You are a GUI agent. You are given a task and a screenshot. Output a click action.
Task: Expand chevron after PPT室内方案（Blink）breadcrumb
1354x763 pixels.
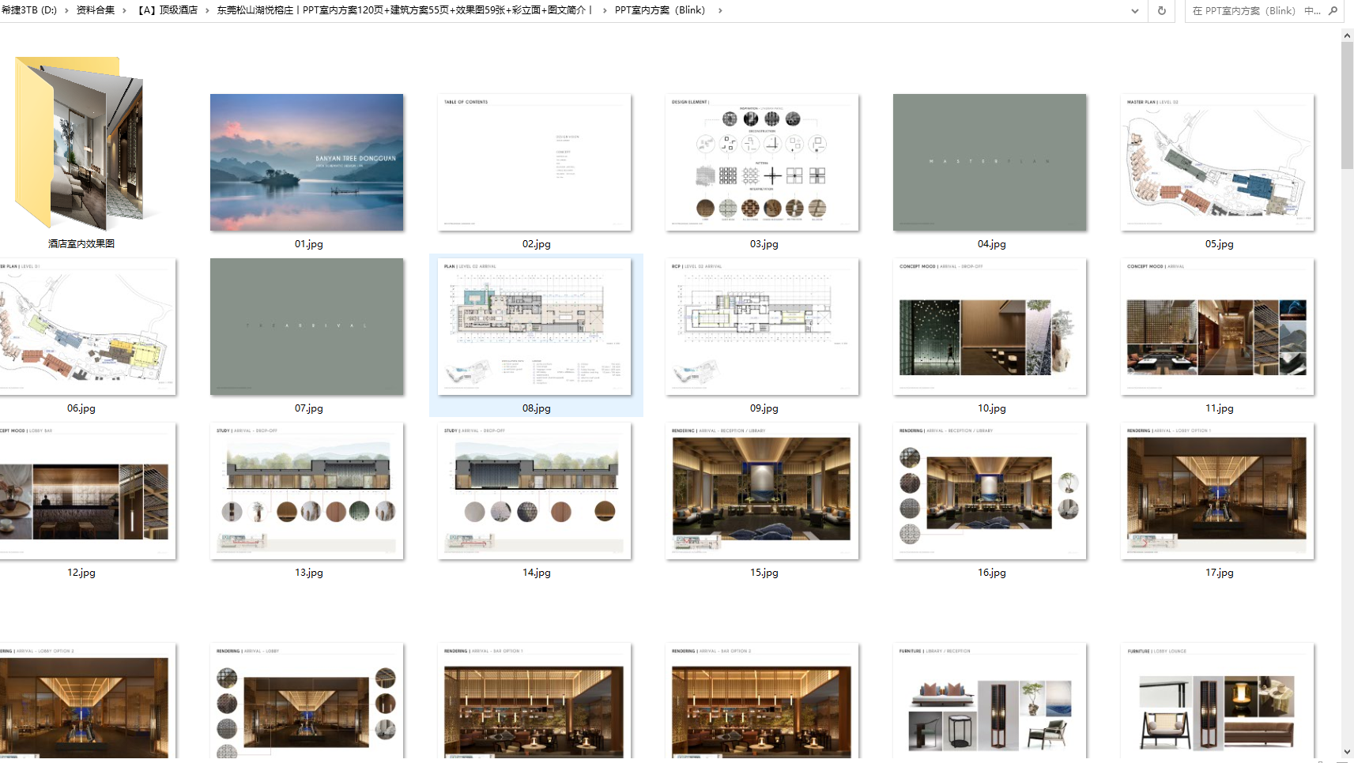coord(720,10)
